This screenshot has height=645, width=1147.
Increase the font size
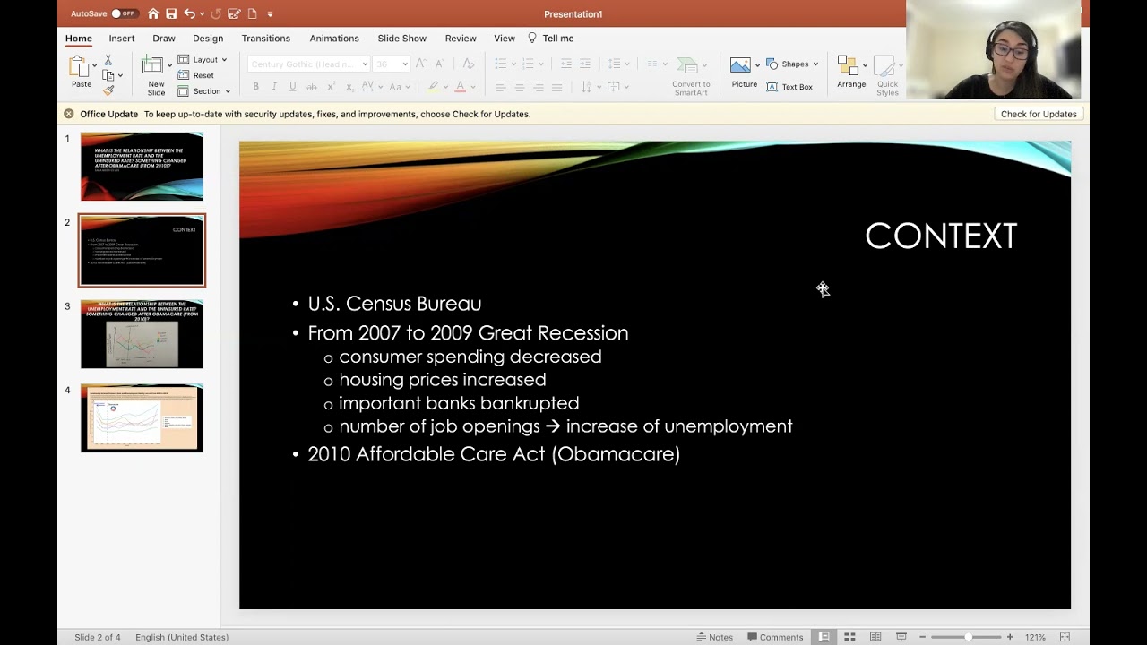tap(421, 64)
